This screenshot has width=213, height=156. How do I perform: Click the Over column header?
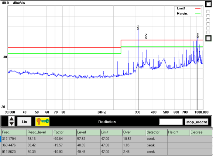(134, 132)
